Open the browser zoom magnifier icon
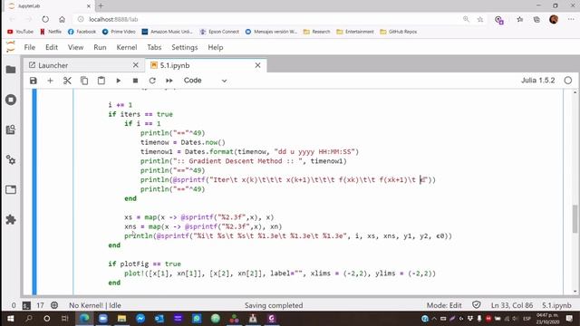The height and width of the screenshot is (326, 580). (466, 19)
